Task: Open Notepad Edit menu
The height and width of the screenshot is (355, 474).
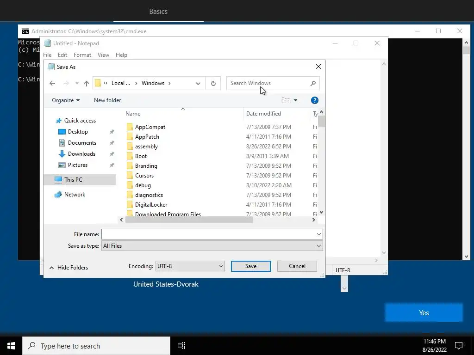Action: 62,55
